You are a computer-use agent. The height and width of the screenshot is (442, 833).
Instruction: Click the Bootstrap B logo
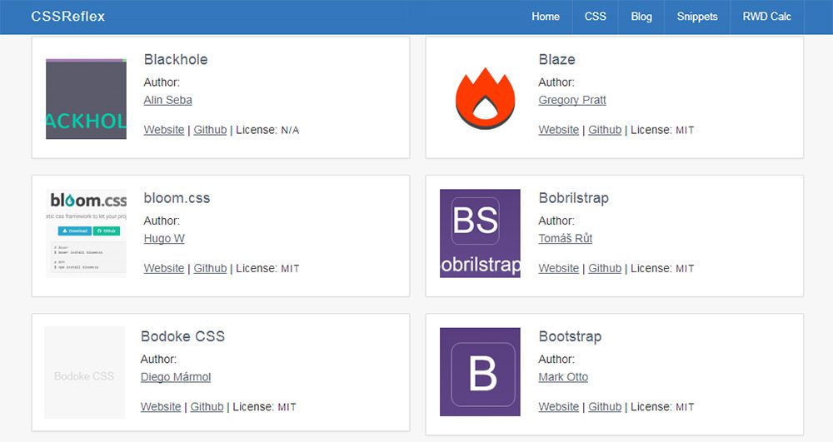480,372
